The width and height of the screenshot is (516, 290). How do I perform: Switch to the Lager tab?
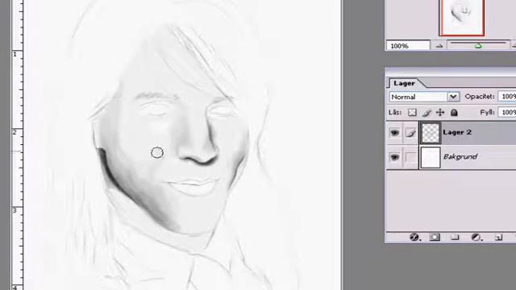click(x=404, y=84)
